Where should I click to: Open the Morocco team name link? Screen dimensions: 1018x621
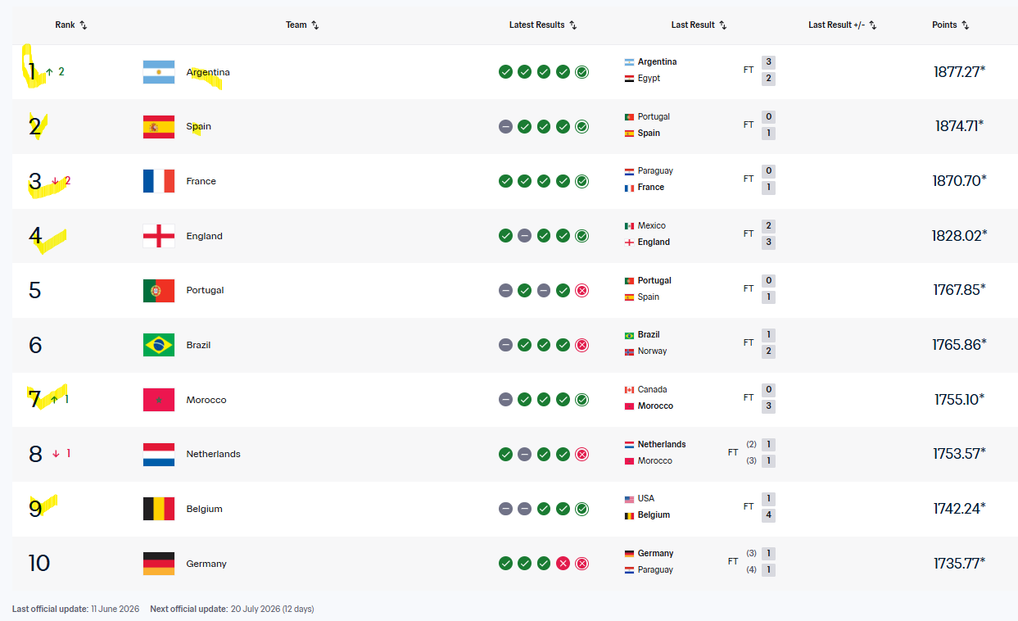coord(206,400)
